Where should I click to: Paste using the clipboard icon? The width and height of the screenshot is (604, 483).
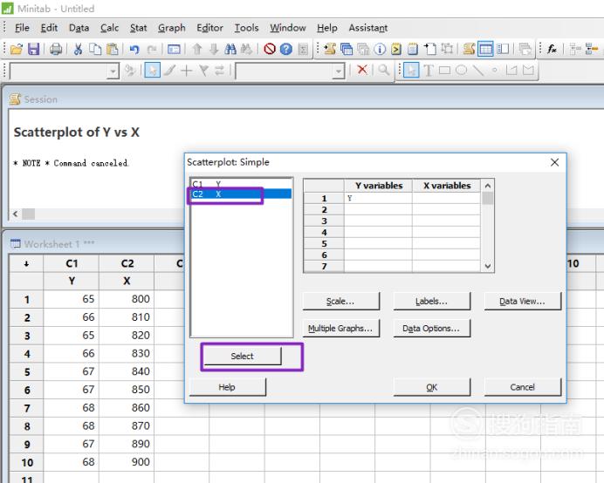tap(112, 50)
